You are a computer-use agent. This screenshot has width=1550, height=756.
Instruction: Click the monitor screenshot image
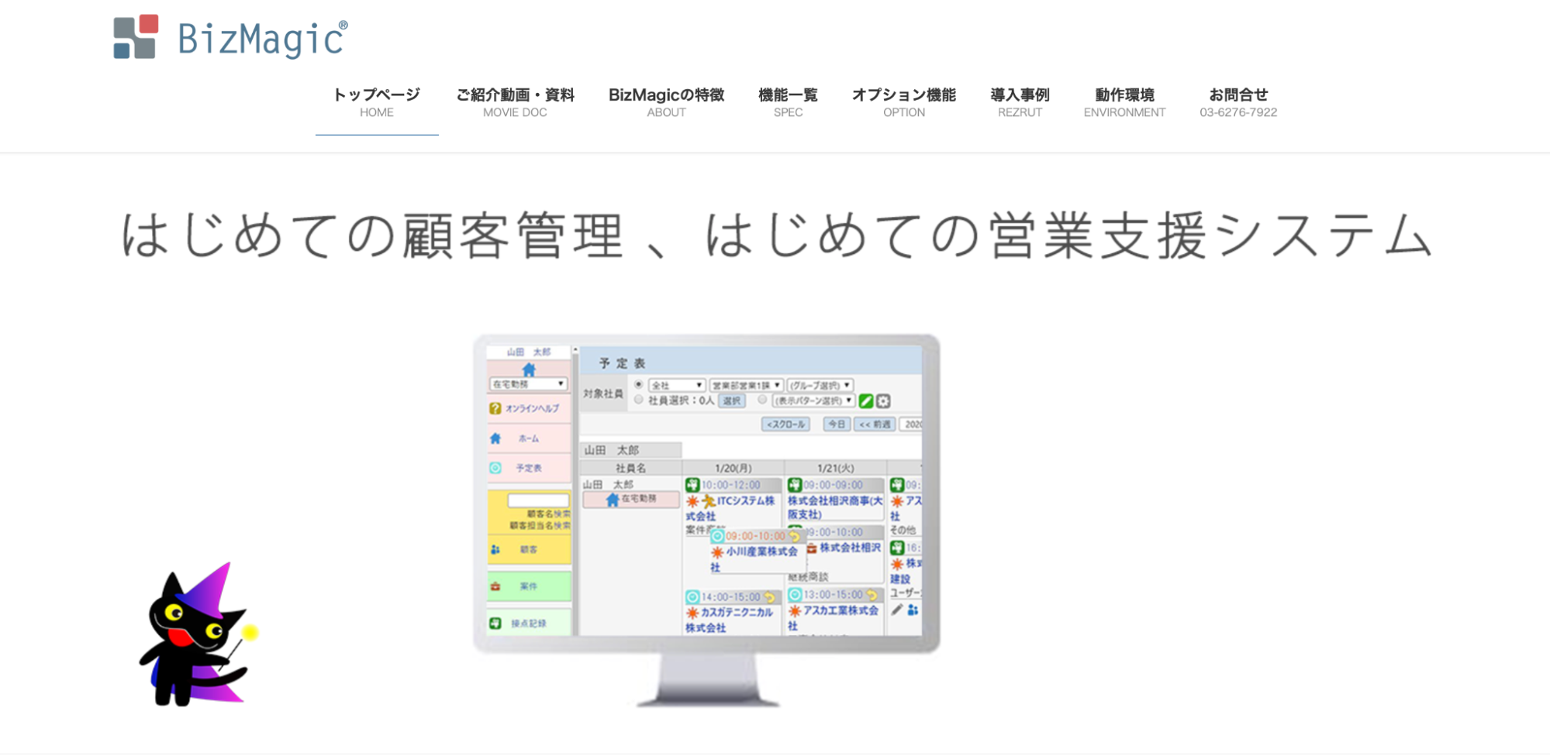(x=706, y=521)
